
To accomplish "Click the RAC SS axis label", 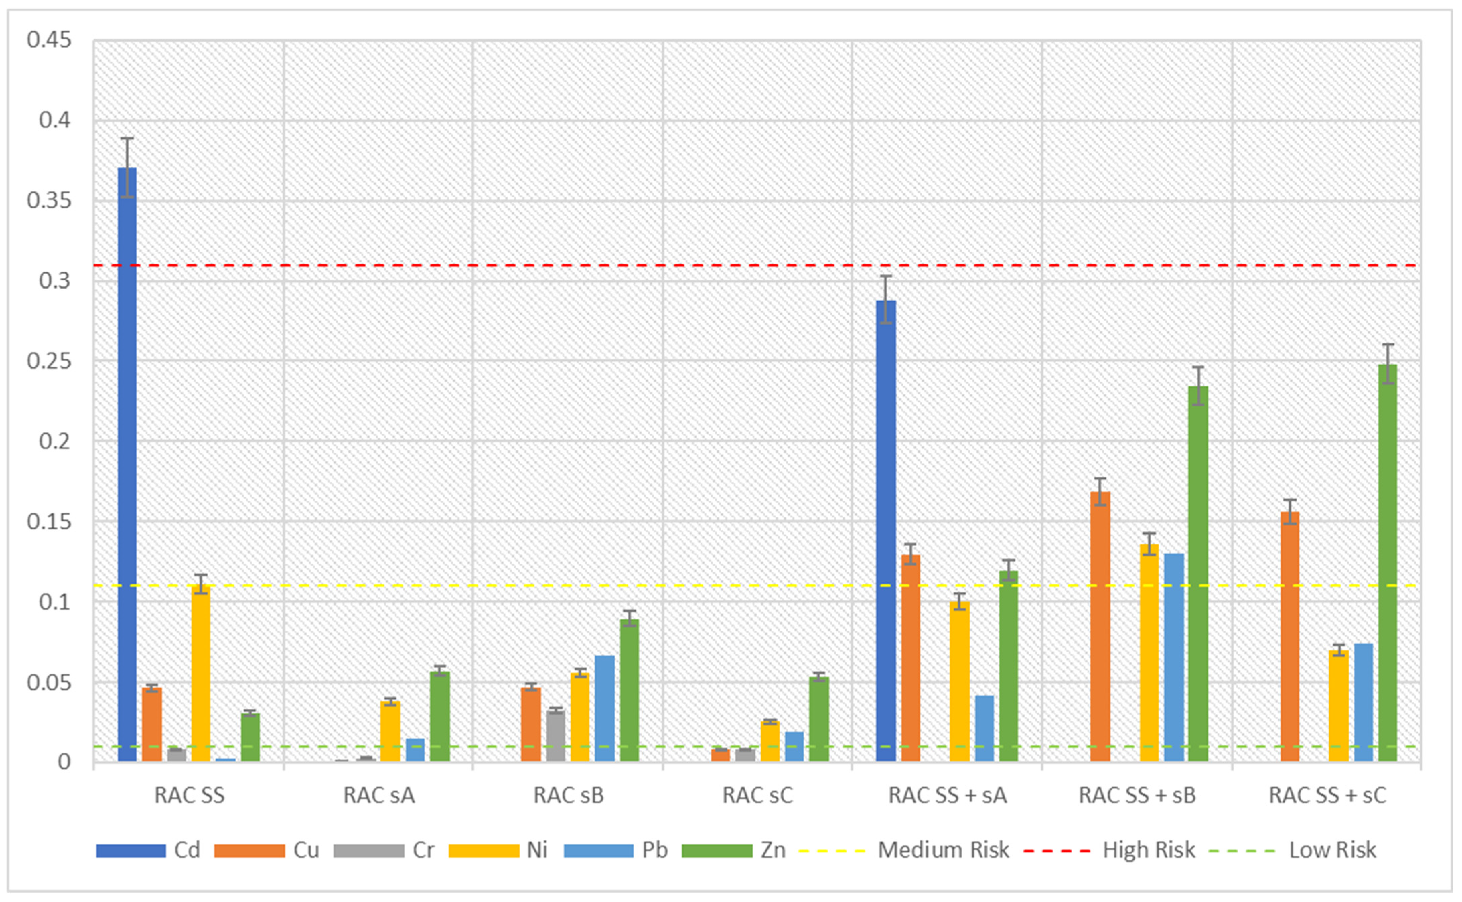I will click(x=190, y=795).
